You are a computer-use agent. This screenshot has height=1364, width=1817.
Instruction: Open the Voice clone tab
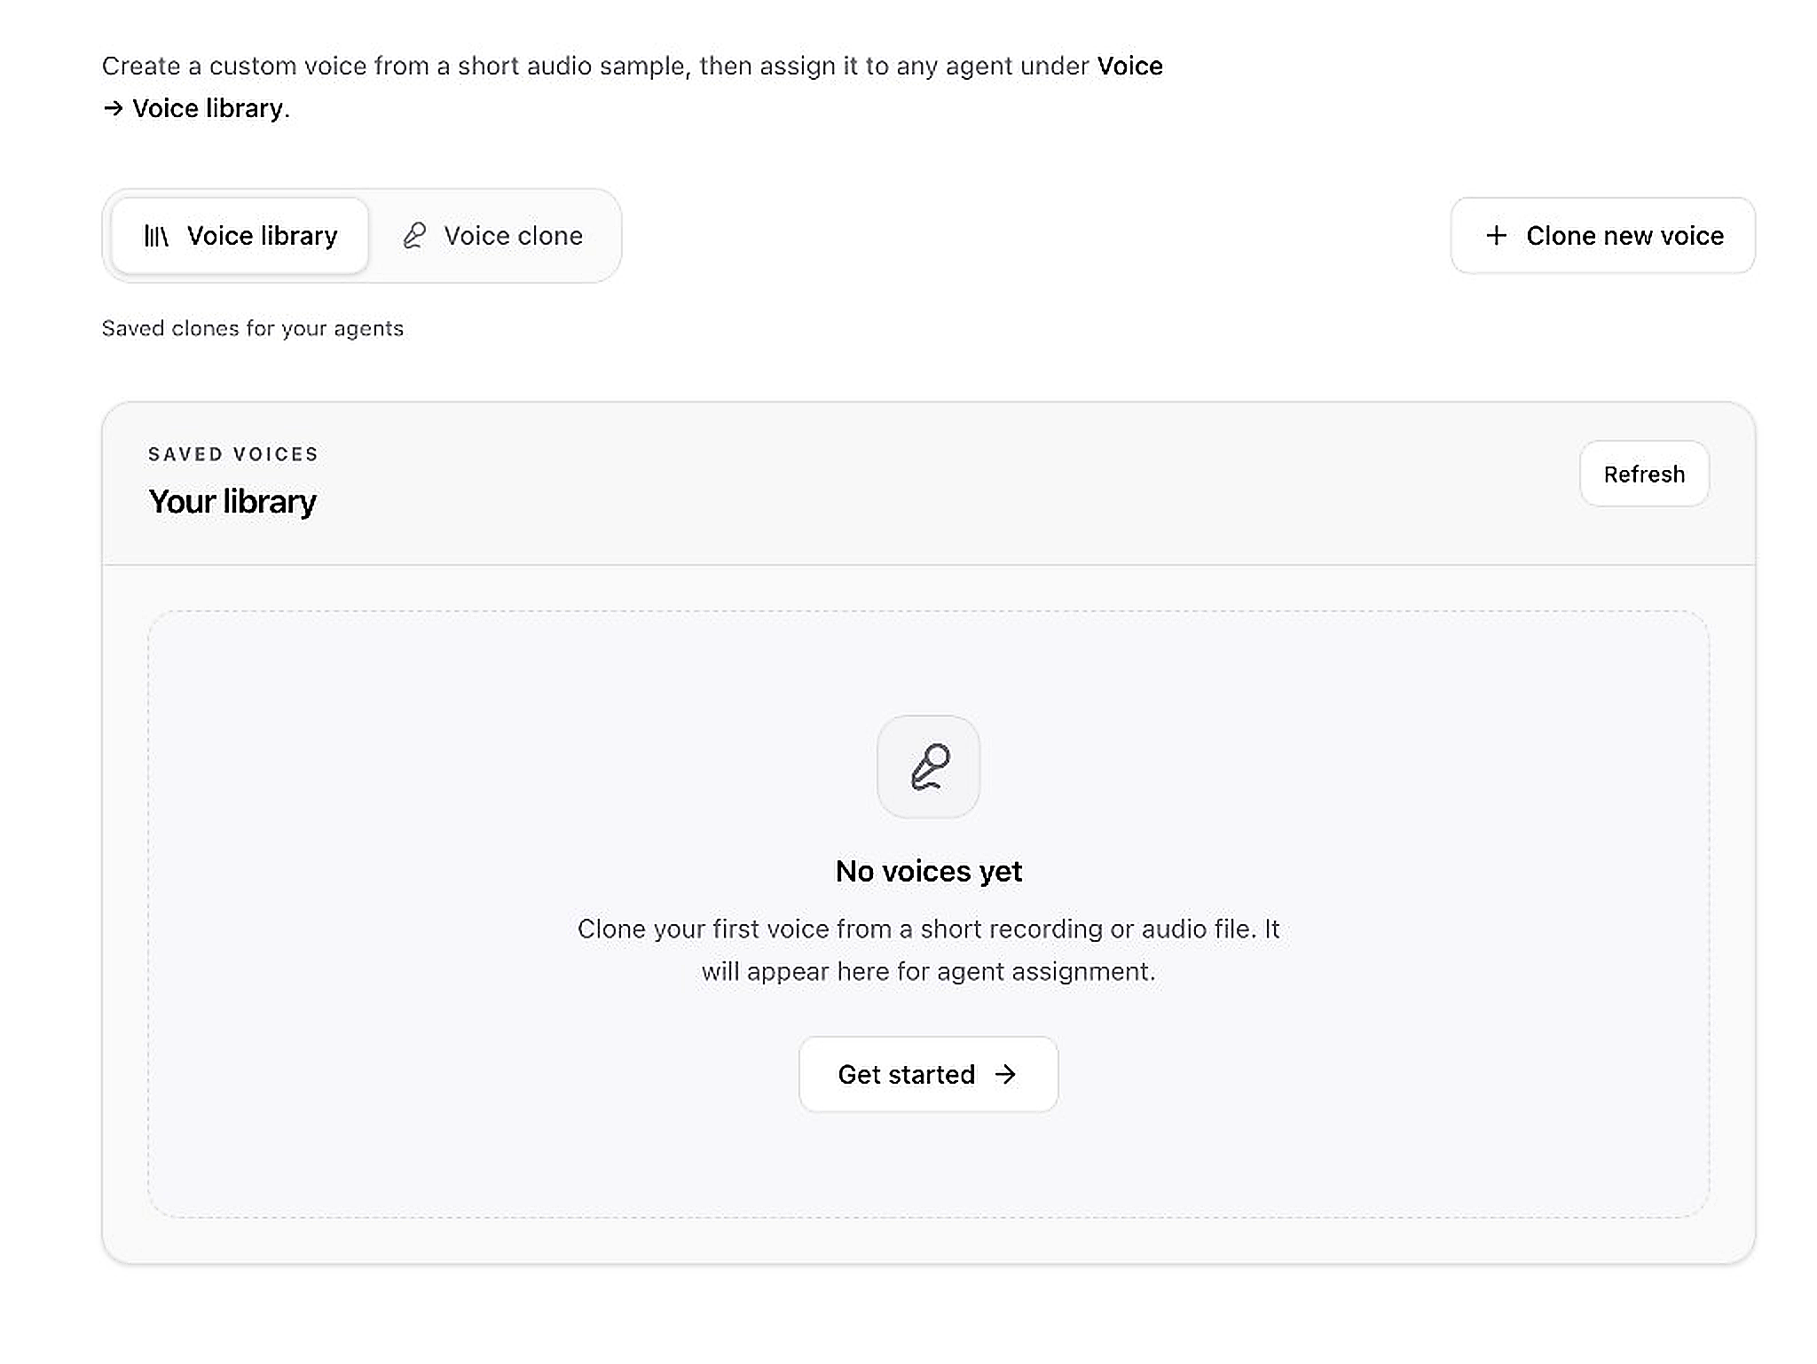pyautogui.click(x=493, y=236)
